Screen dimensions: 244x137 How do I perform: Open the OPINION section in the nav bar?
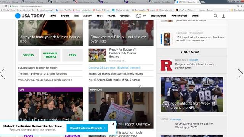click(125, 16)
